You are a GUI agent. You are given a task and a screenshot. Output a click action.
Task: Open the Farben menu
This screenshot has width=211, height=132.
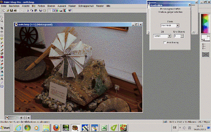(41, 6)
